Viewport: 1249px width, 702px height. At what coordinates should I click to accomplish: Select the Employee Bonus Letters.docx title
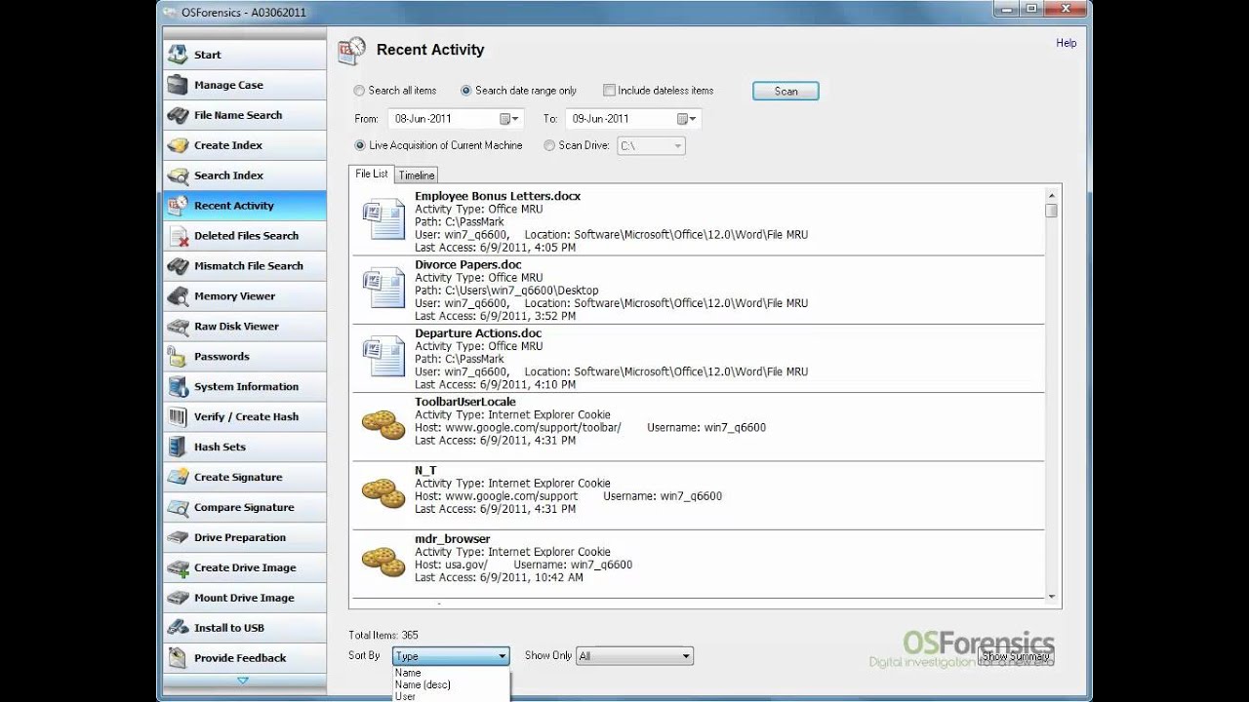point(498,196)
